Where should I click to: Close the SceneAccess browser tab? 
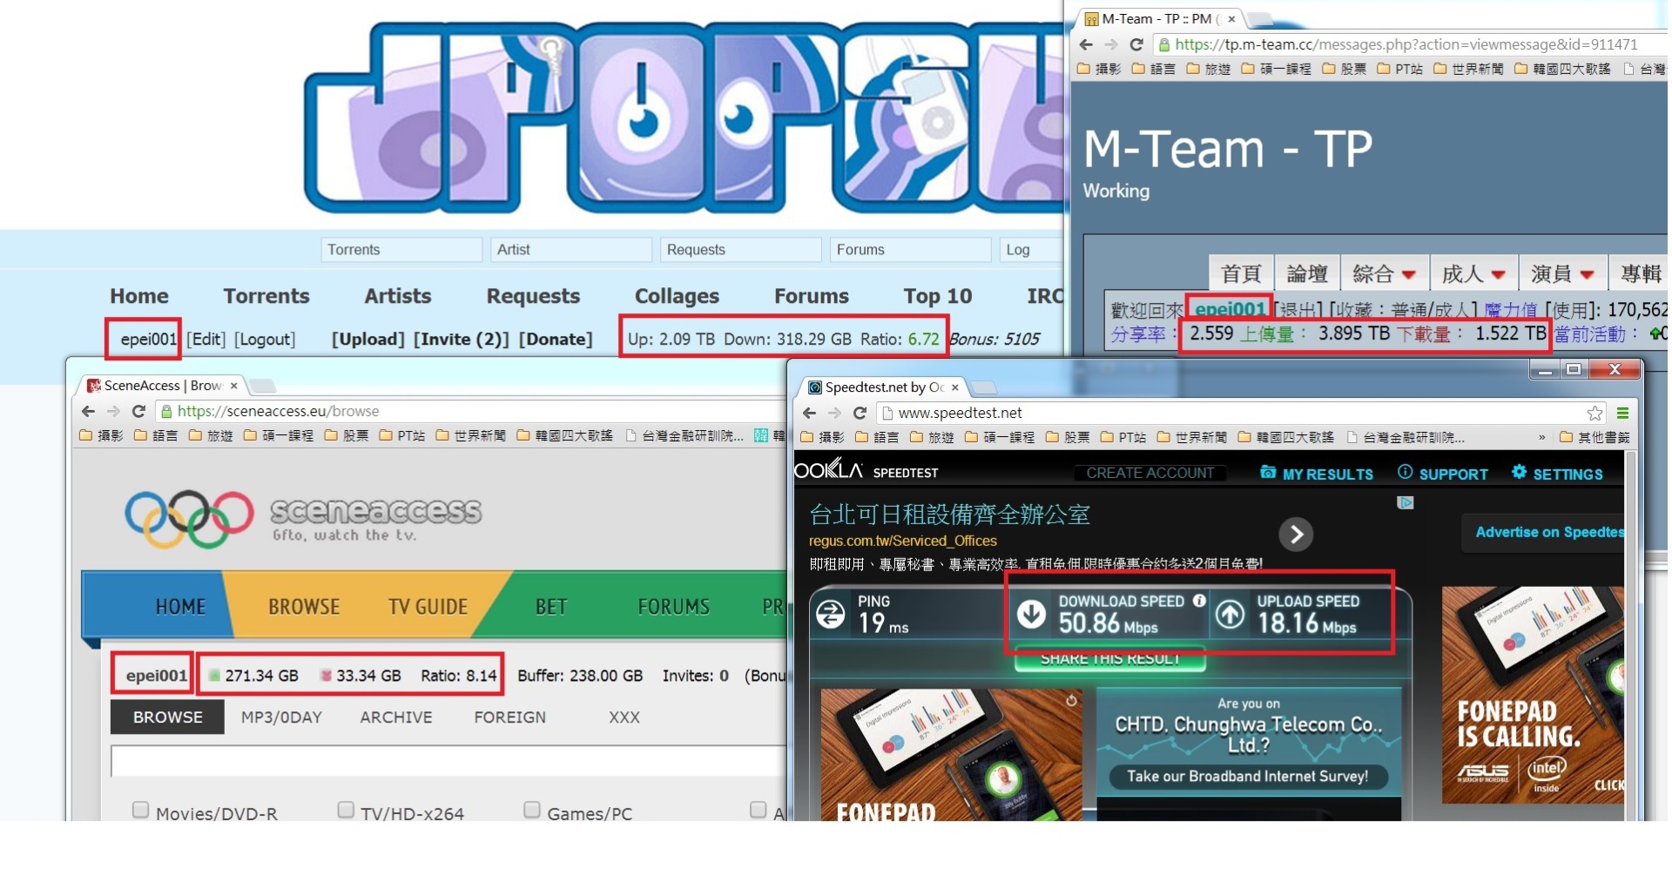[233, 386]
